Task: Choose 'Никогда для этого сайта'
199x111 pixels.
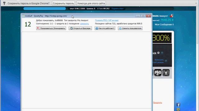Action: pos(91,3)
